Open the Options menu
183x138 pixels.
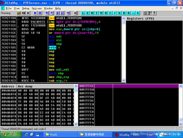tap(37, 8)
